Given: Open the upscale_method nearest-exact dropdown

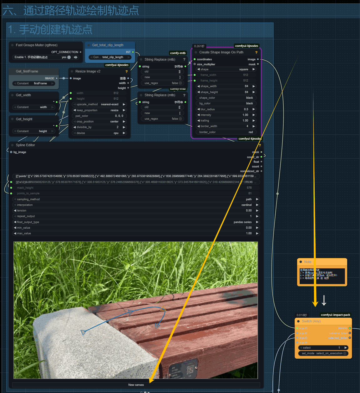Looking at the screenshot, I should point(99,104).
